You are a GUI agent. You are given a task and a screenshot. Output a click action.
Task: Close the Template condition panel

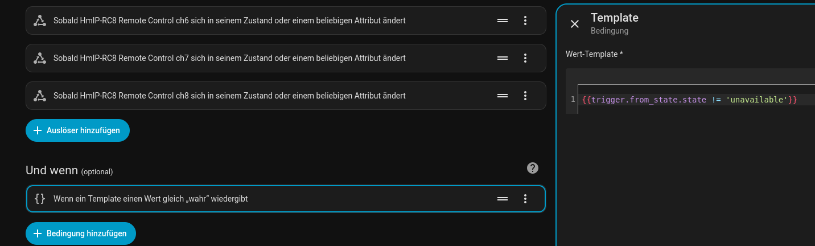tap(575, 24)
